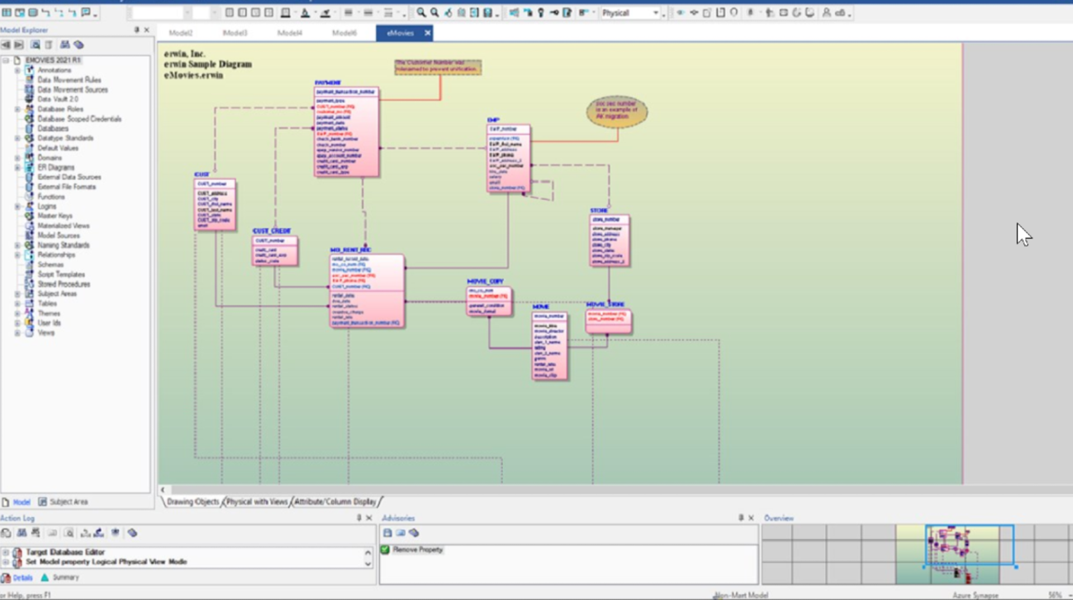1073x600 pixels.
Task: Select the STORE table in the diagram
Action: click(609, 241)
